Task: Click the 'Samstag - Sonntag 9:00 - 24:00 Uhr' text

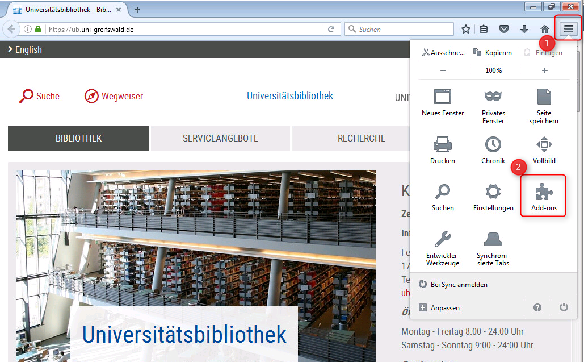Action: [468, 345]
